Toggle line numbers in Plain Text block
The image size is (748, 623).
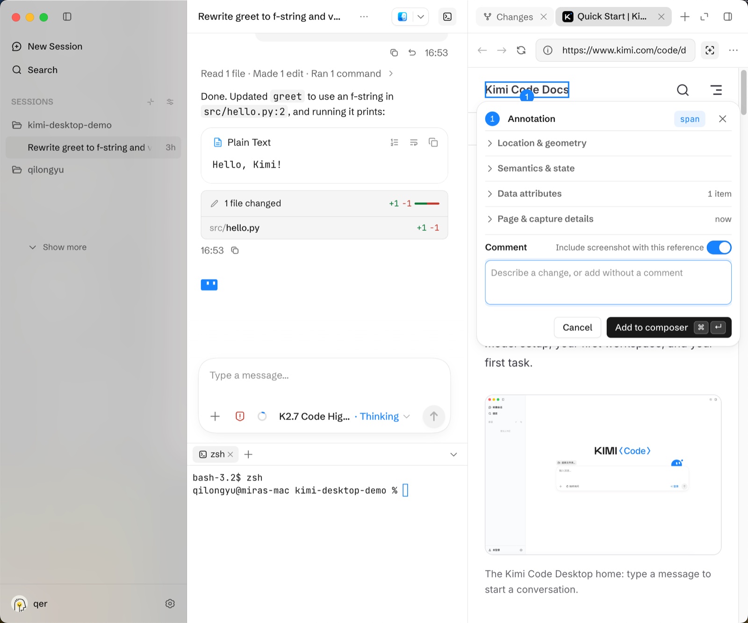[395, 143]
